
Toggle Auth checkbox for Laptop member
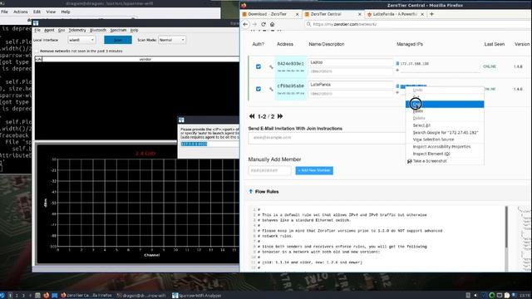pos(259,66)
